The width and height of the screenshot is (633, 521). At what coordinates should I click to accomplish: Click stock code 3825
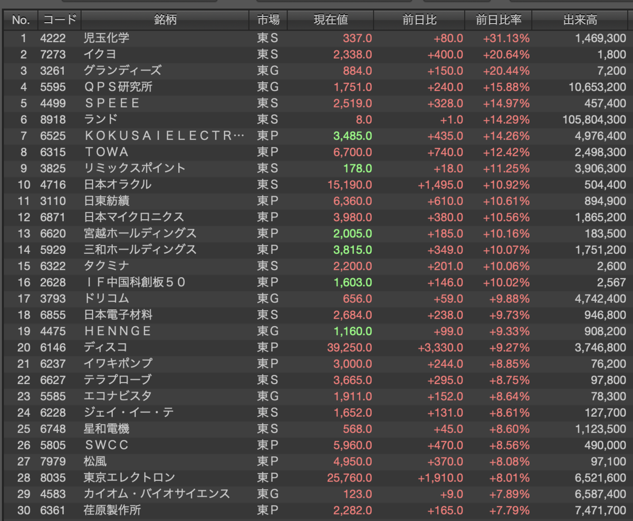click(53, 169)
